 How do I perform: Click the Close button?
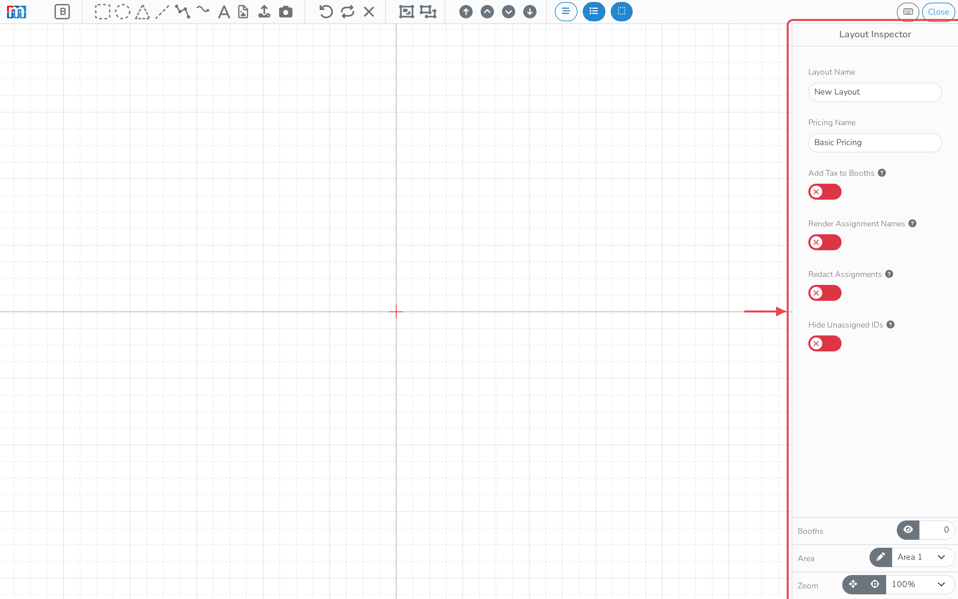point(939,12)
